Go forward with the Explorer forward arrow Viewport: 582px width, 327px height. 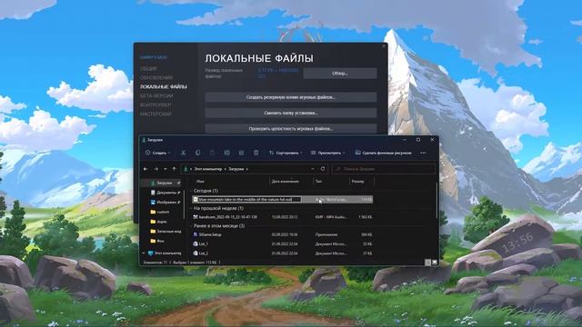click(156, 169)
